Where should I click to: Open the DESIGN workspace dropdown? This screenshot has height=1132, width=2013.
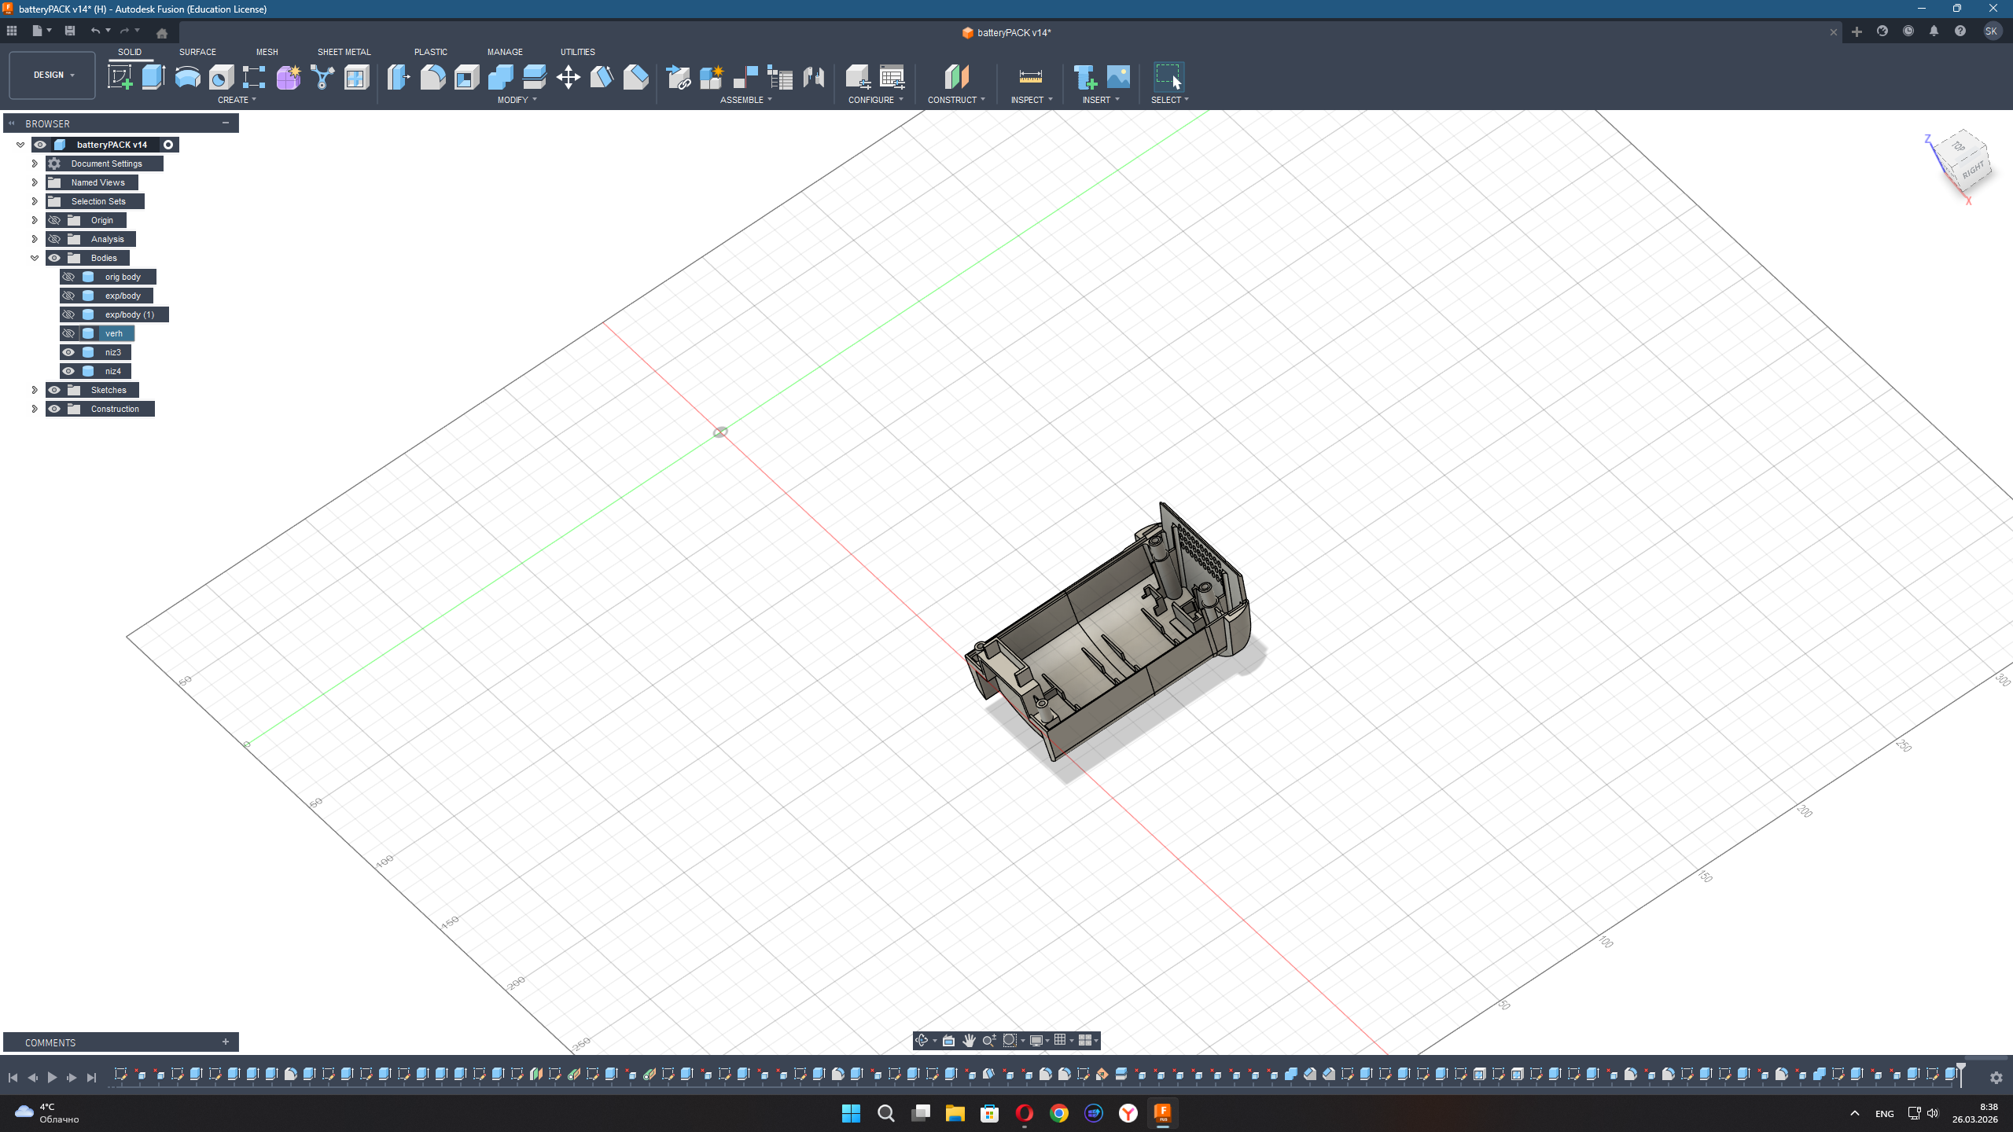(53, 75)
